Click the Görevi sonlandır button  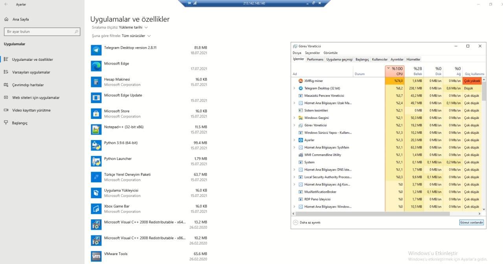pos(472,222)
